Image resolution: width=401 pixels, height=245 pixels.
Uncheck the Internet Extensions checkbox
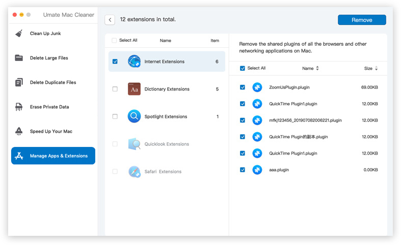tap(115, 62)
